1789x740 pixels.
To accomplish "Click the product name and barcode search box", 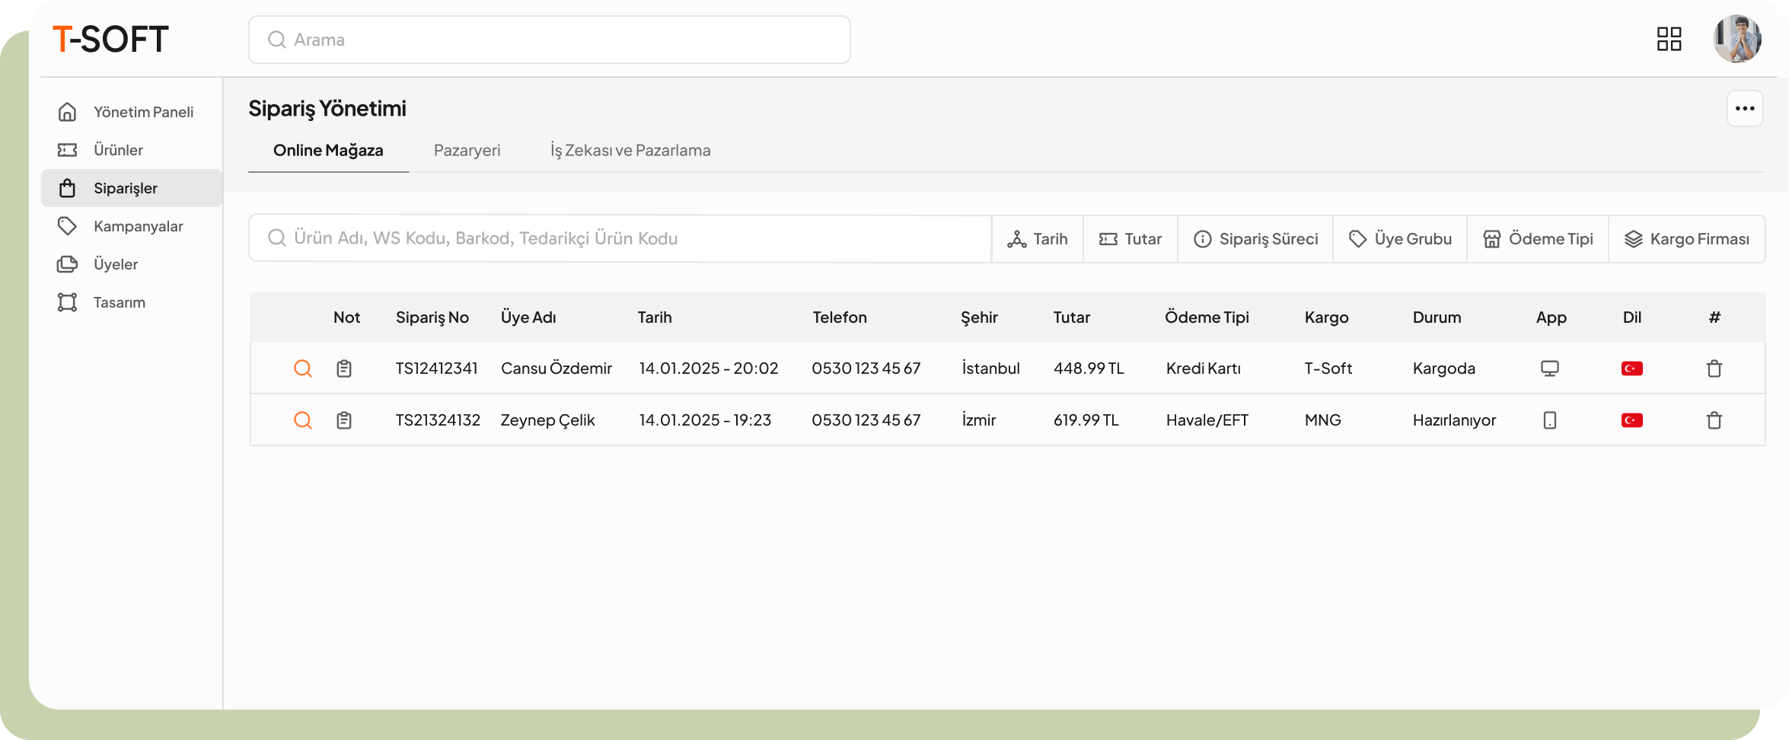I will (x=620, y=239).
